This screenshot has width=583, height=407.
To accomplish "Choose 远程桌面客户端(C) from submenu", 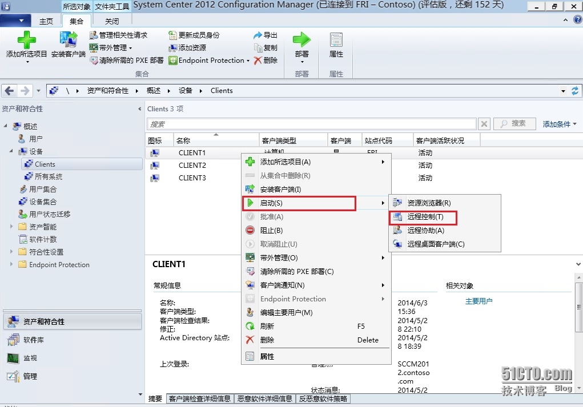I will click(445, 244).
